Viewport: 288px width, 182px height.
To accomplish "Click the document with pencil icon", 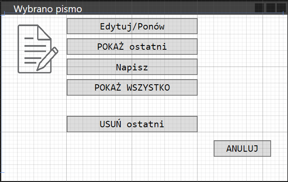I will coord(38,49).
